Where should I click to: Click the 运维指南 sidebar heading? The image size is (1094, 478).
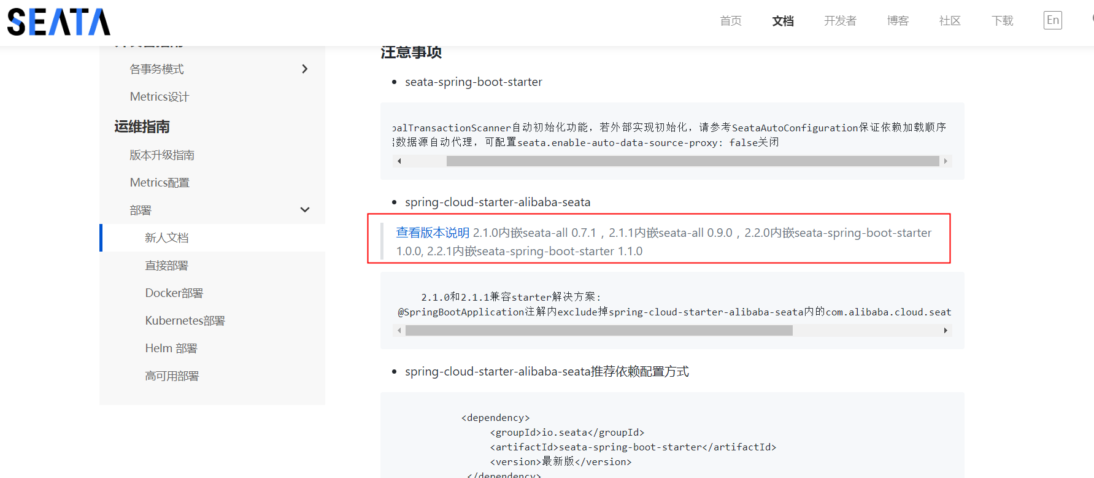[x=142, y=126]
